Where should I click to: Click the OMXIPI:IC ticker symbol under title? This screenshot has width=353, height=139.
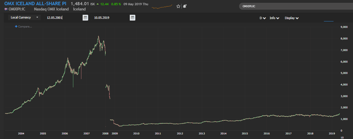(x=17, y=9)
